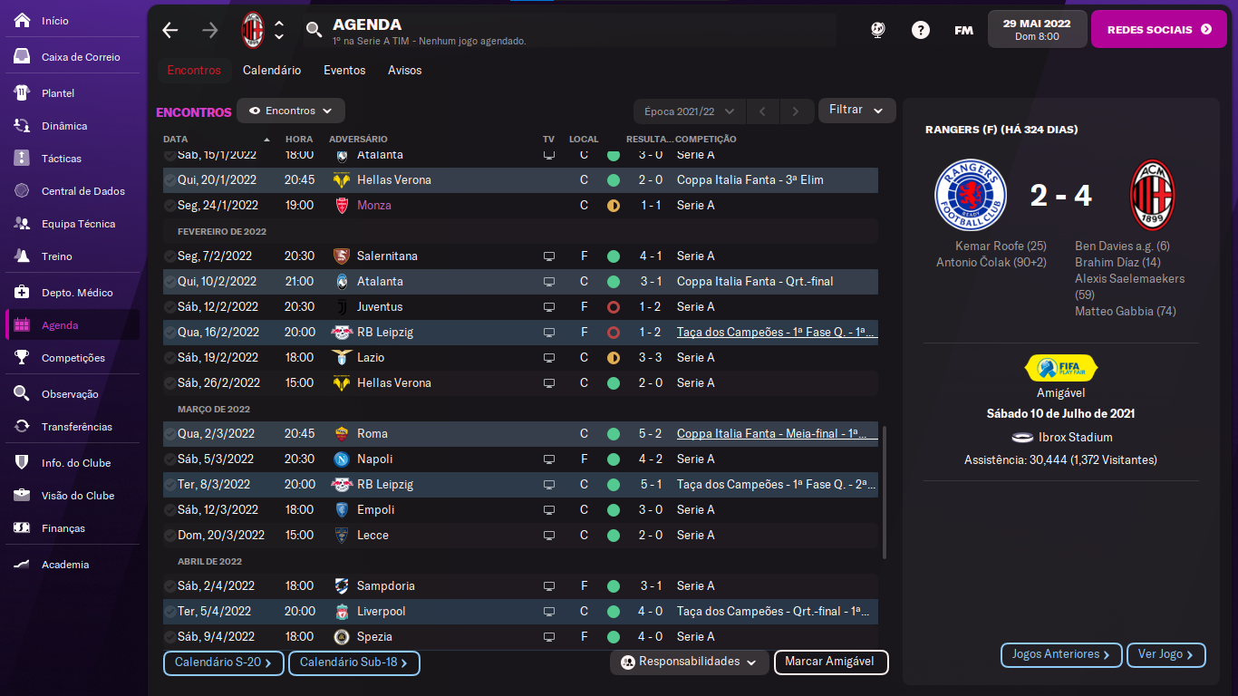
Task: Open the search magnifier icon
Action: pos(314,30)
